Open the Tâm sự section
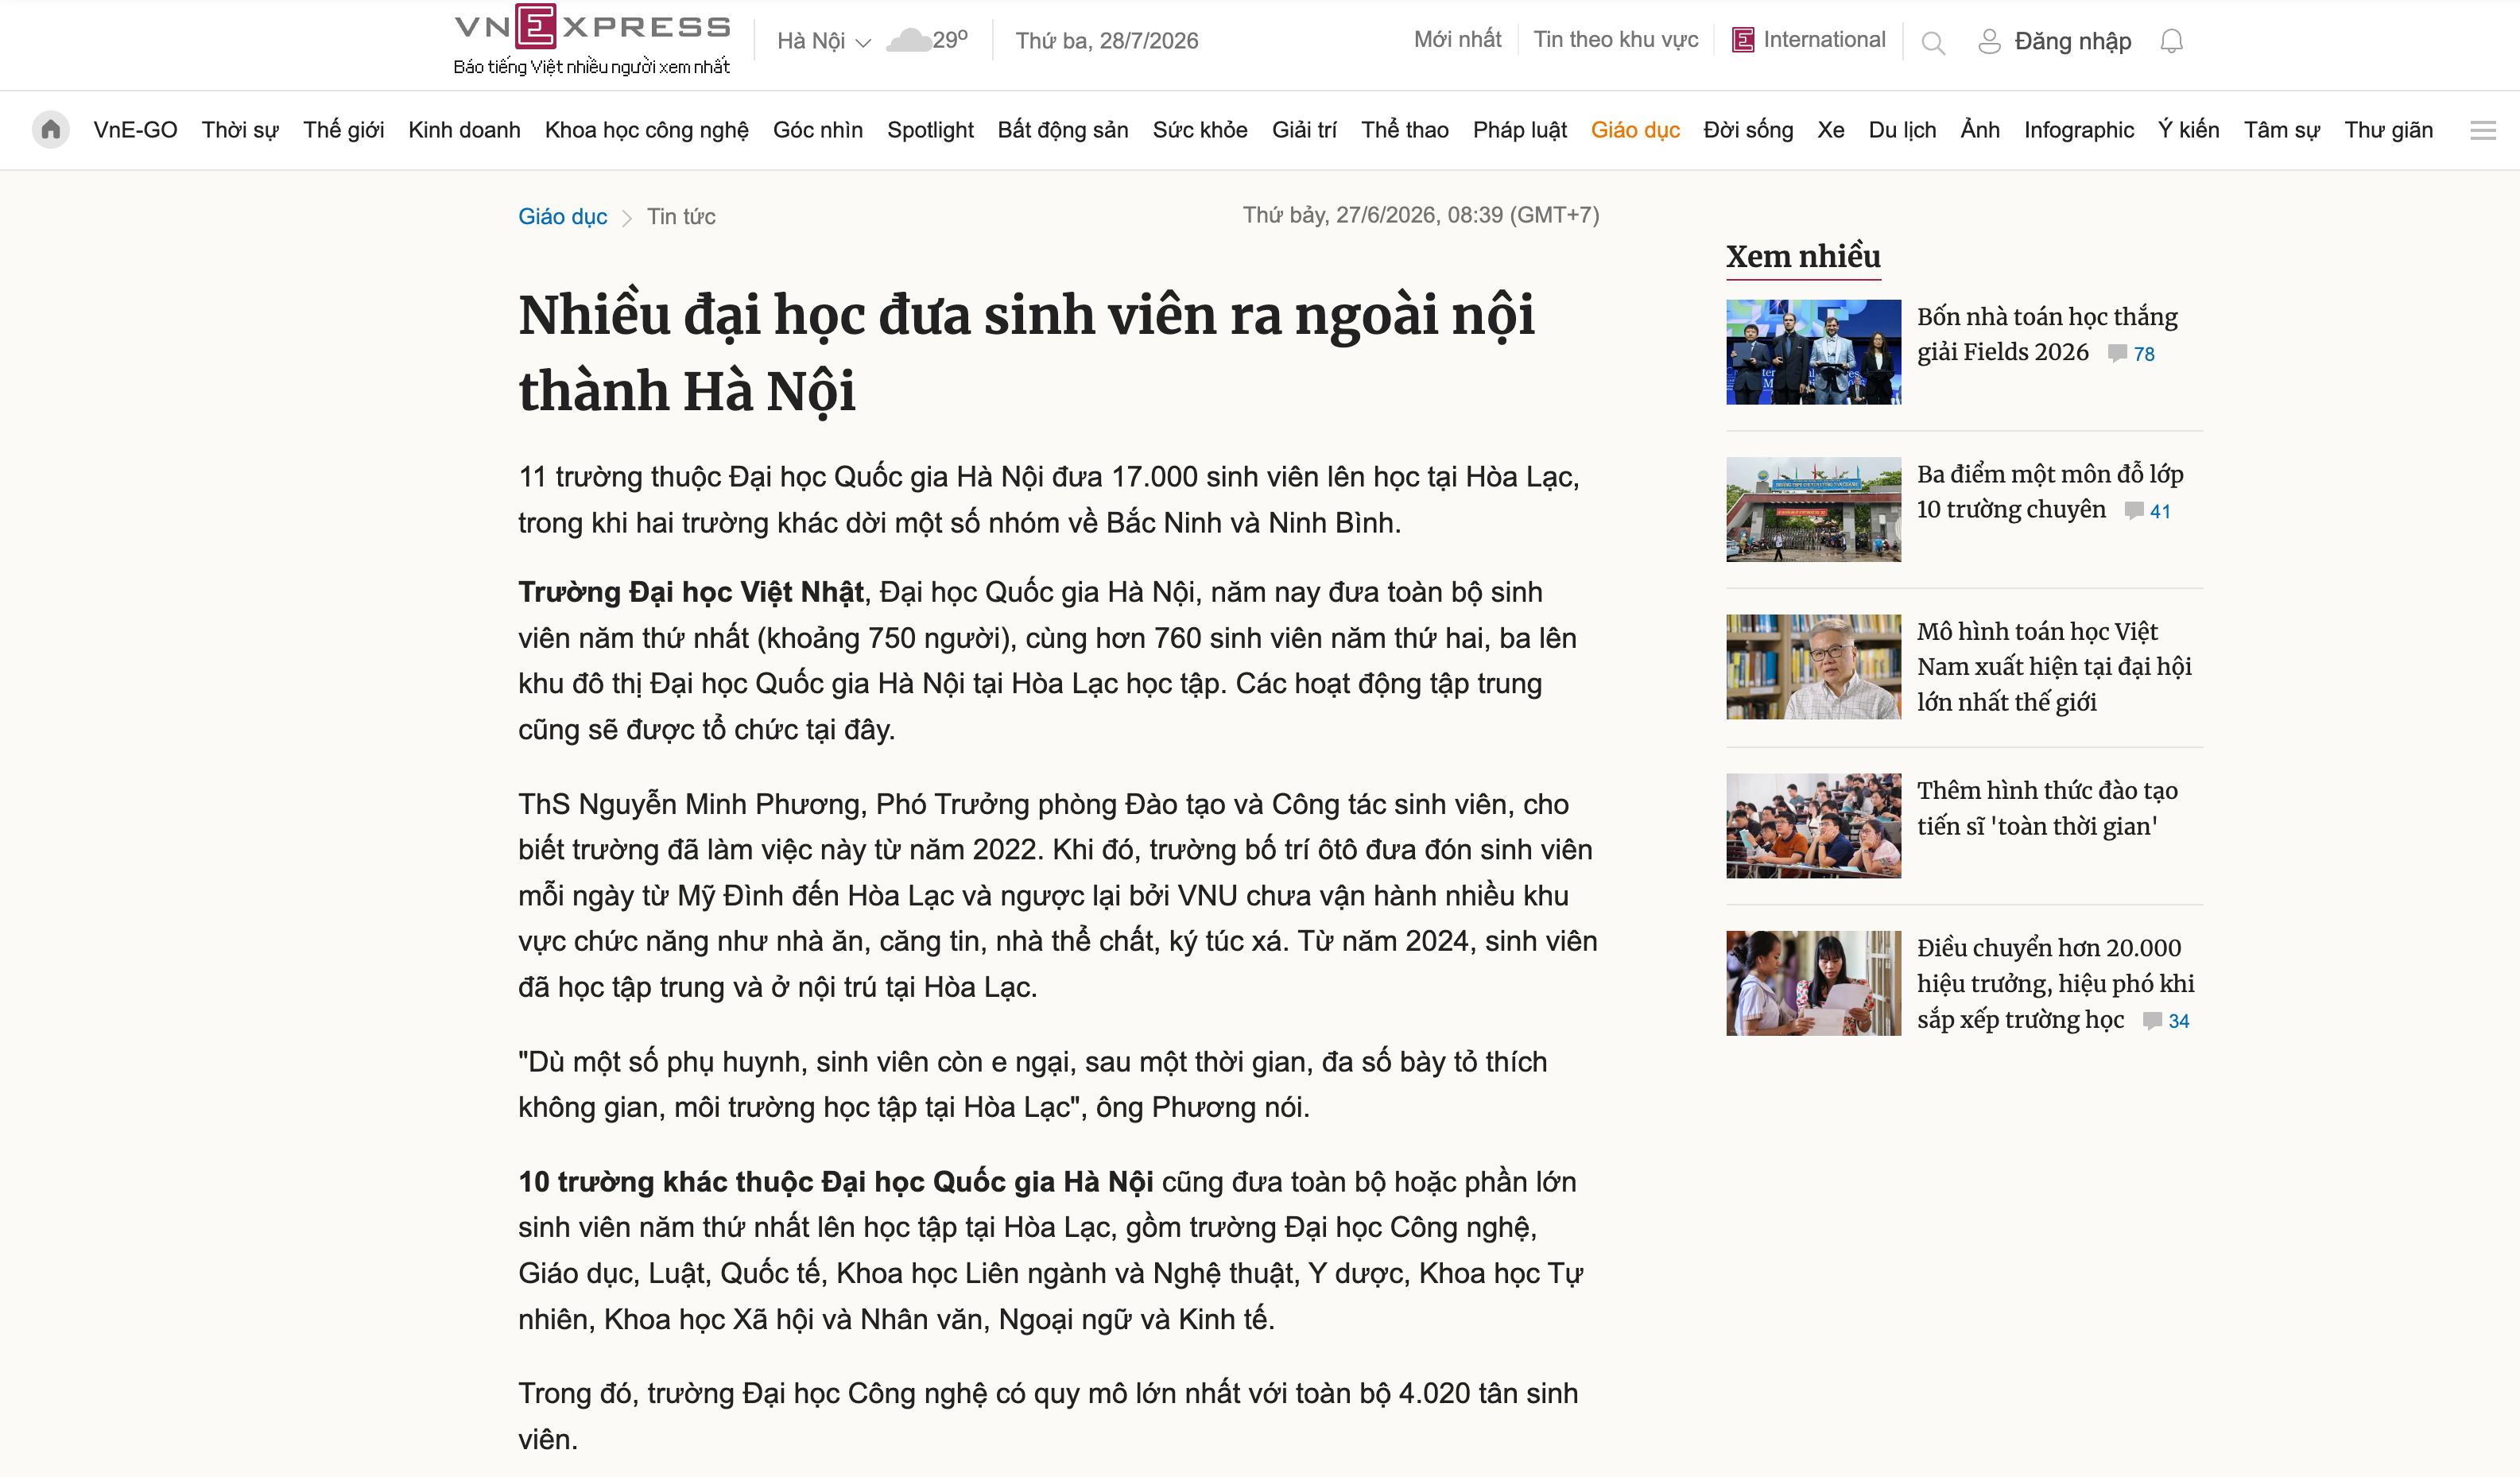This screenshot has height=1477, width=2520. [2281, 130]
